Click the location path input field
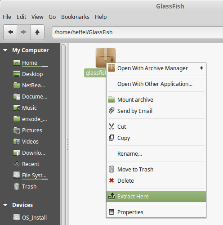Image resolution: width=223 pixels, height=225 pixels. coord(137,32)
